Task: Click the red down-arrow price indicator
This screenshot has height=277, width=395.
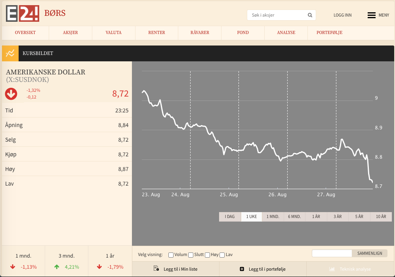Action: click(x=11, y=94)
